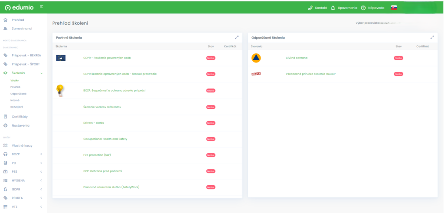This screenshot has width=444, height=213.
Task: Expand the HYGIENA sidebar menu
Action: [x=41, y=180]
